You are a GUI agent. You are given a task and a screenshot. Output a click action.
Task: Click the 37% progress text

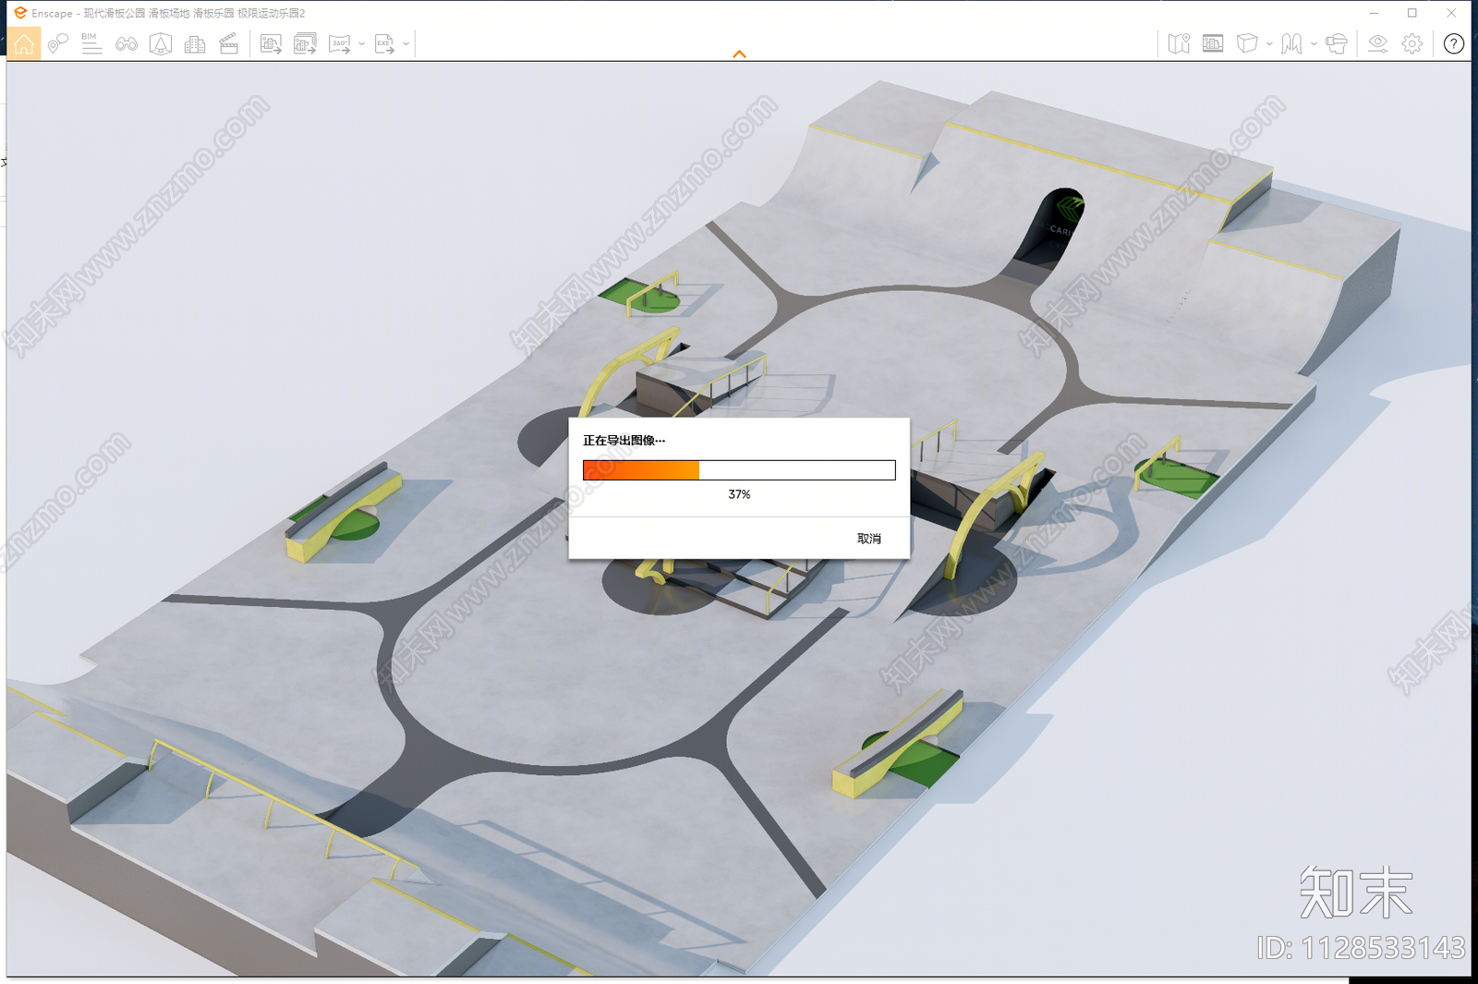click(x=739, y=494)
